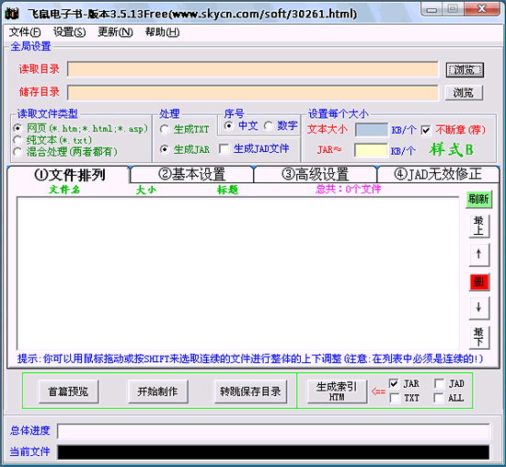506x467 pixels.
Task: Select 数字 numbering radio button
Action: point(269,125)
